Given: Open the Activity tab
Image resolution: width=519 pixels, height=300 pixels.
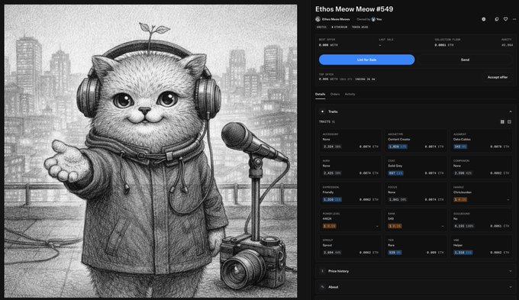Looking at the screenshot, I should pos(350,95).
